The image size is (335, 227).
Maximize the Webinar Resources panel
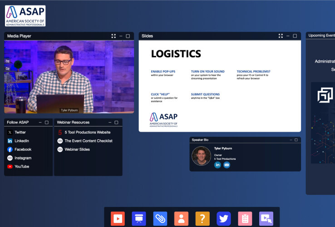point(116,122)
